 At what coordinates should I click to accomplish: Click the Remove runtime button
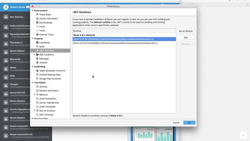click(x=186, y=44)
